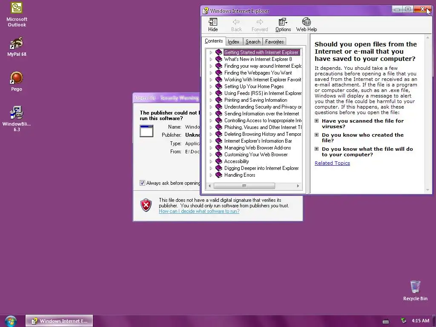Viewport: 436px width, 327px height.
Task: Select the MyPal 68 desktop shortcut
Action: (x=17, y=47)
